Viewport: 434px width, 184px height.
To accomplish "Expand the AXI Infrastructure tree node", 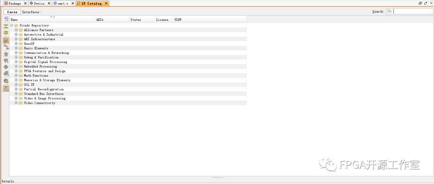I will coord(16,39).
